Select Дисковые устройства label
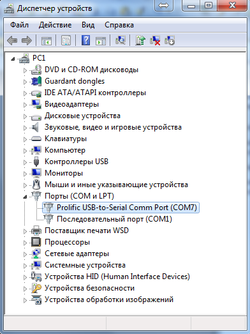Screen dimensions: 250x334 pos(82,116)
